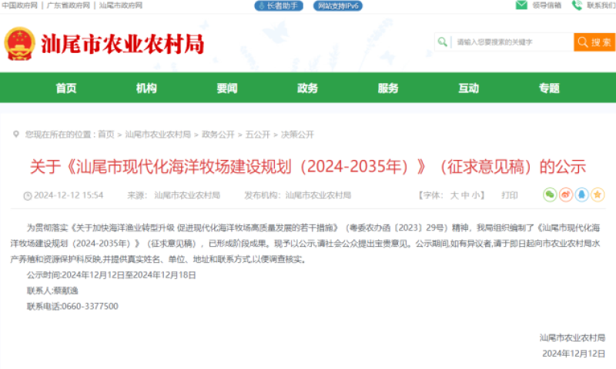This screenshot has height=369, width=616.
Task: Open 要闻 navigation menu item
Action: pyautogui.click(x=227, y=88)
